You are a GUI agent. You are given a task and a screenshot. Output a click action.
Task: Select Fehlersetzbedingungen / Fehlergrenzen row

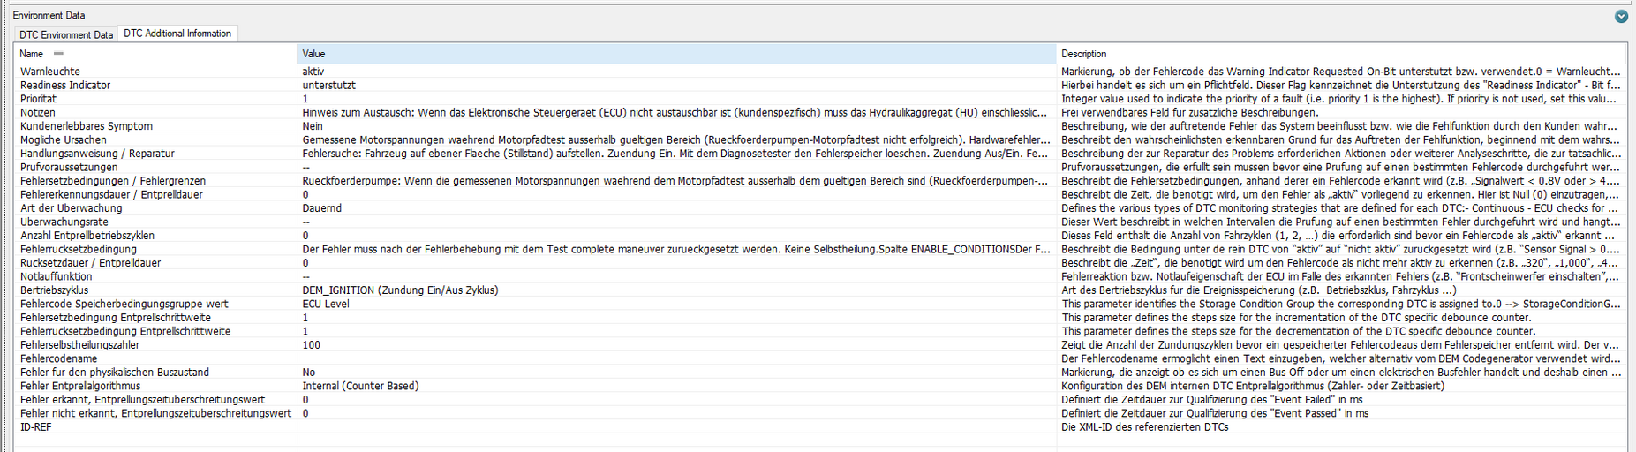coord(113,181)
